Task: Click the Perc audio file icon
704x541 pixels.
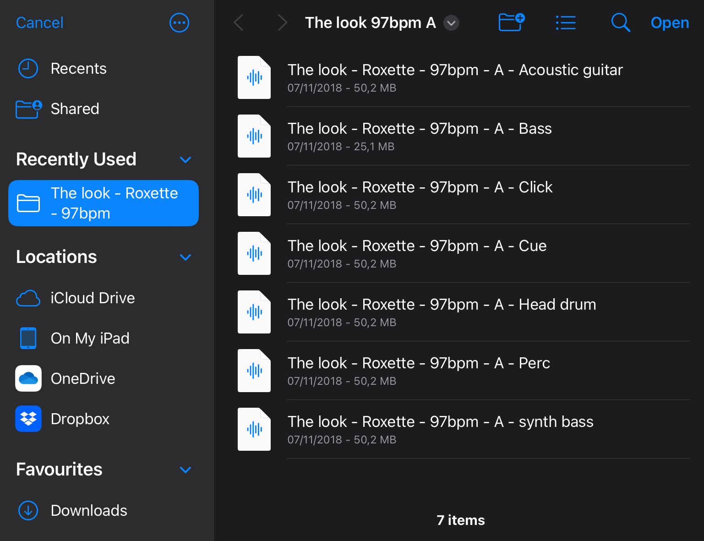Action: point(254,371)
